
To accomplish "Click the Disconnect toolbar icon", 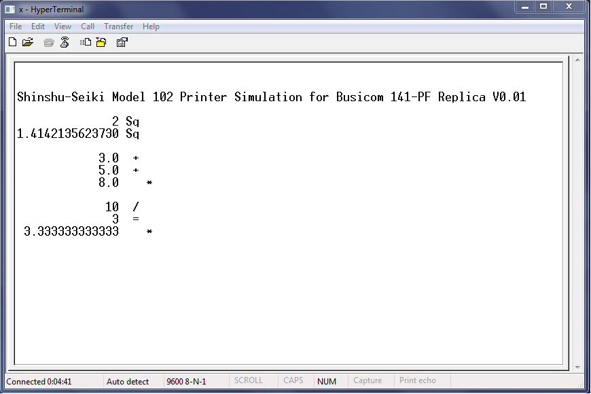I will click(x=65, y=42).
